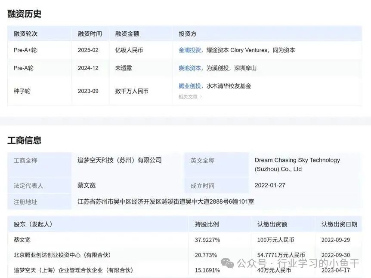Click the 2022-09-29 contribution date
The height and width of the screenshot is (278, 371).
(336, 240)
